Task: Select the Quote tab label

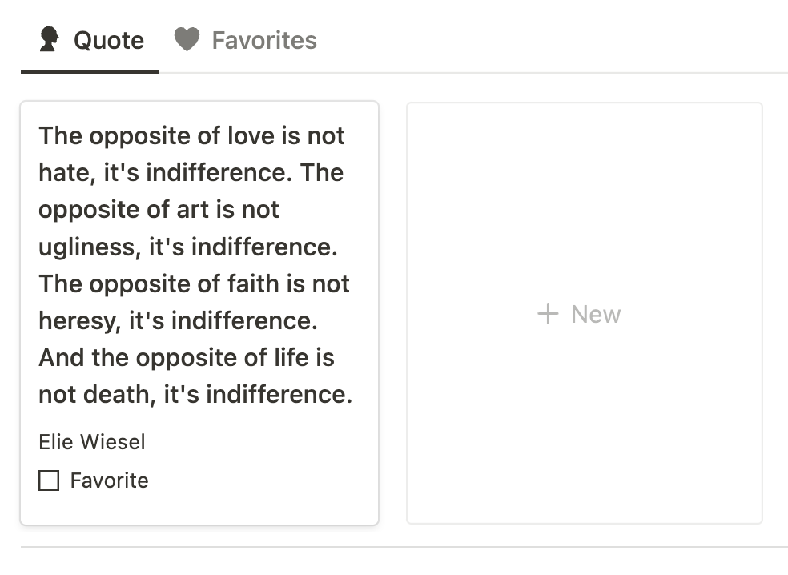Action: 109,40
